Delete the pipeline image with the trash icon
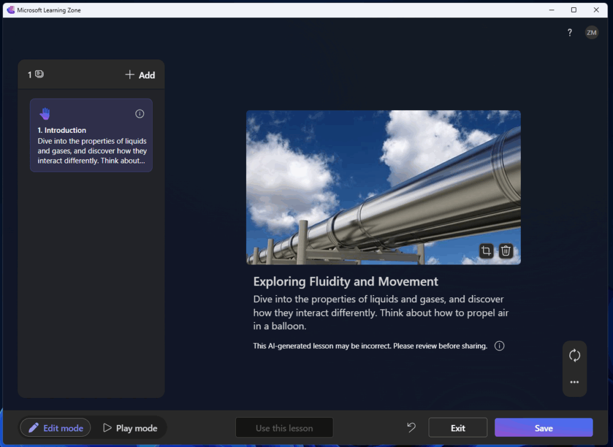 coord(505,251)
